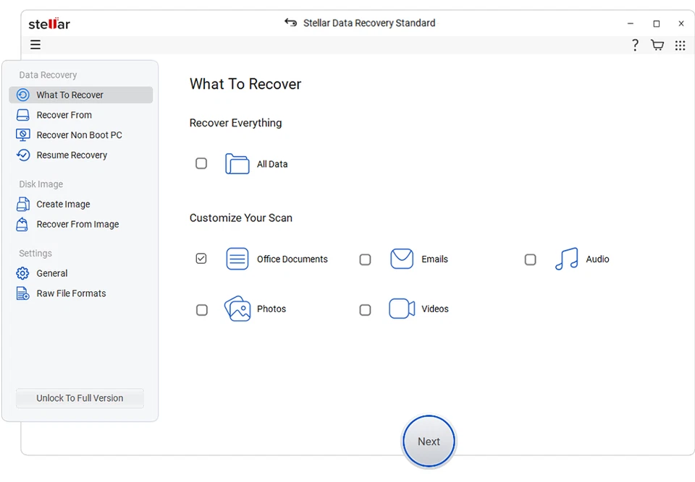Uncheck Office Documents
The width and height of the screenshot is (695, 482).
click(201, 258)
